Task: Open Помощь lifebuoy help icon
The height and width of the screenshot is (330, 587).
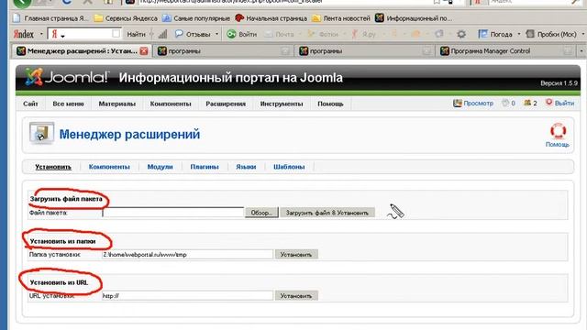Action: click(558, 132)
